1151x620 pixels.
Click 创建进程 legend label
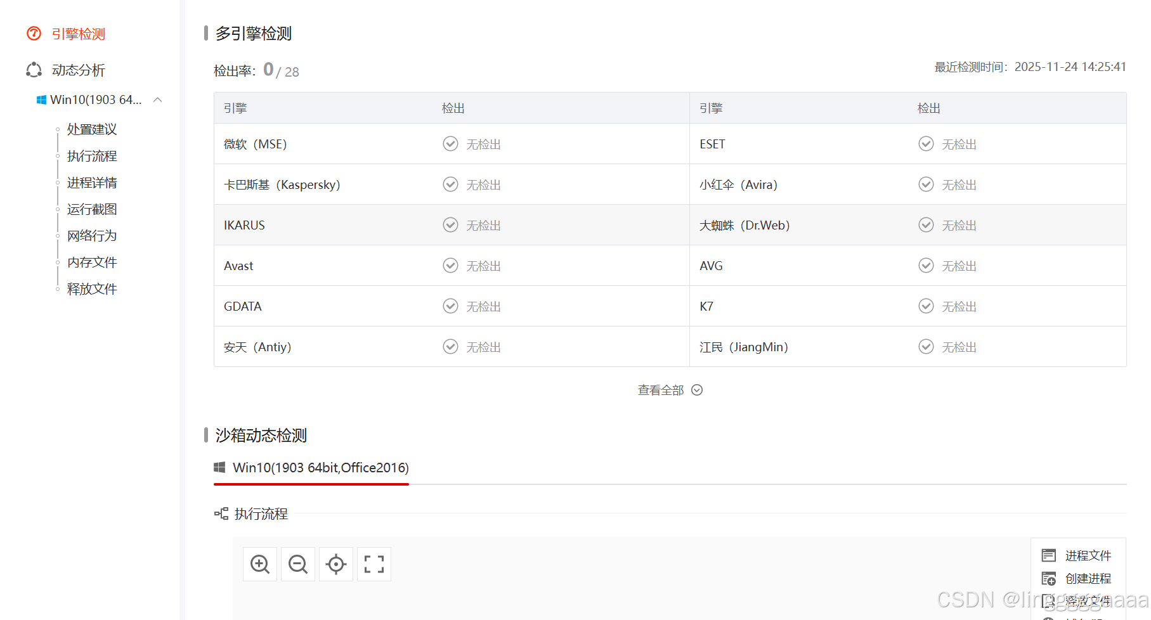(x=1088, y=579)
